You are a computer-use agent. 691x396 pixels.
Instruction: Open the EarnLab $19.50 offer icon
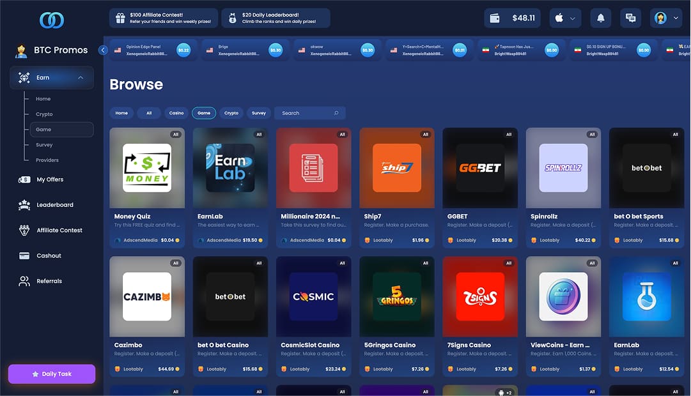[231, 168]
